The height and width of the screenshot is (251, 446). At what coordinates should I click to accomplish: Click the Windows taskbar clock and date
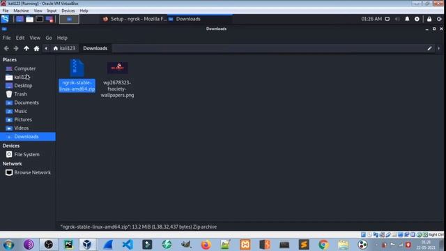point(426,245)
